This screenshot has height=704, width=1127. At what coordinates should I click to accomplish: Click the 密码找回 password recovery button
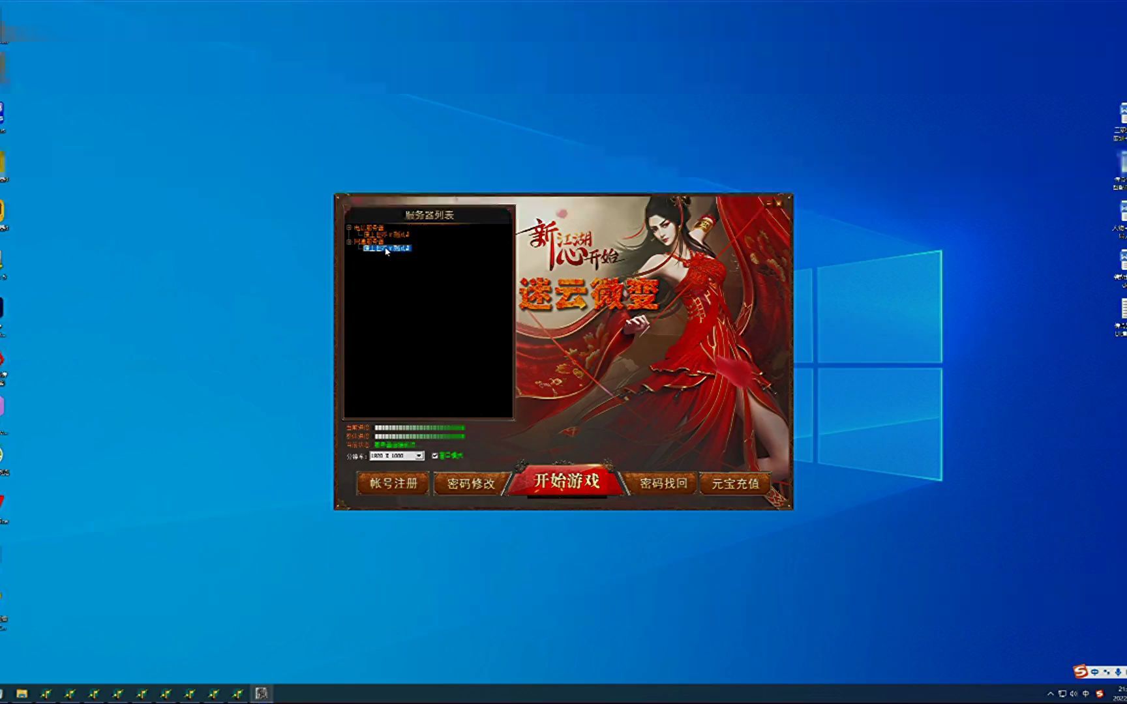663,483
